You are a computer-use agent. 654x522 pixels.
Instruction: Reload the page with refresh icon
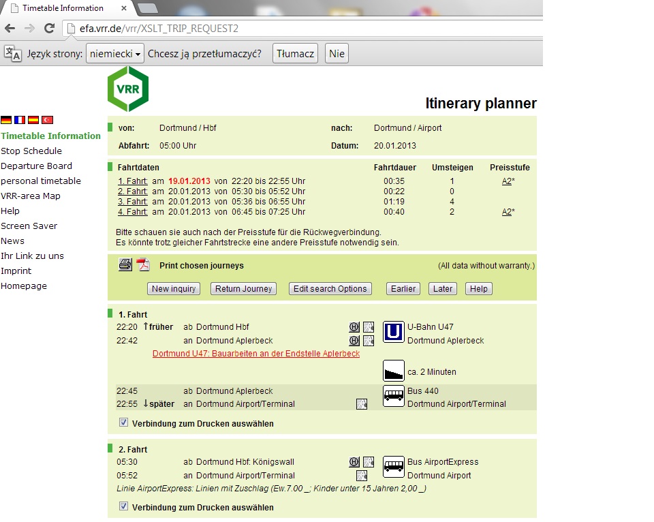coord(49,29)
